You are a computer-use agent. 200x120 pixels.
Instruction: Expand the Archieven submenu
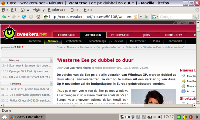point(33,41)
